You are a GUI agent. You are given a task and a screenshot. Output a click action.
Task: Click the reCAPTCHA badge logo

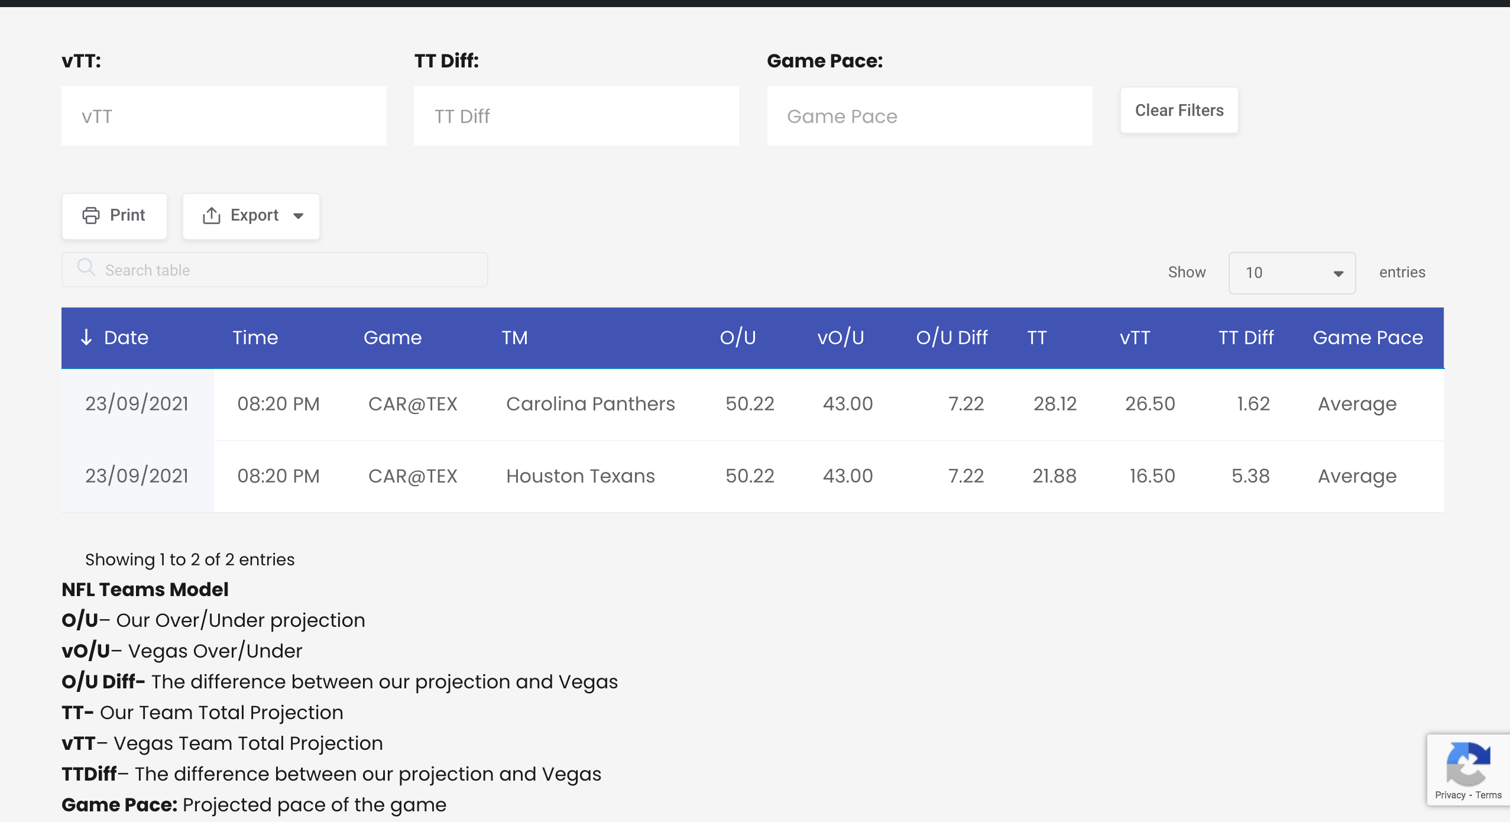[x=1468, y=764]
